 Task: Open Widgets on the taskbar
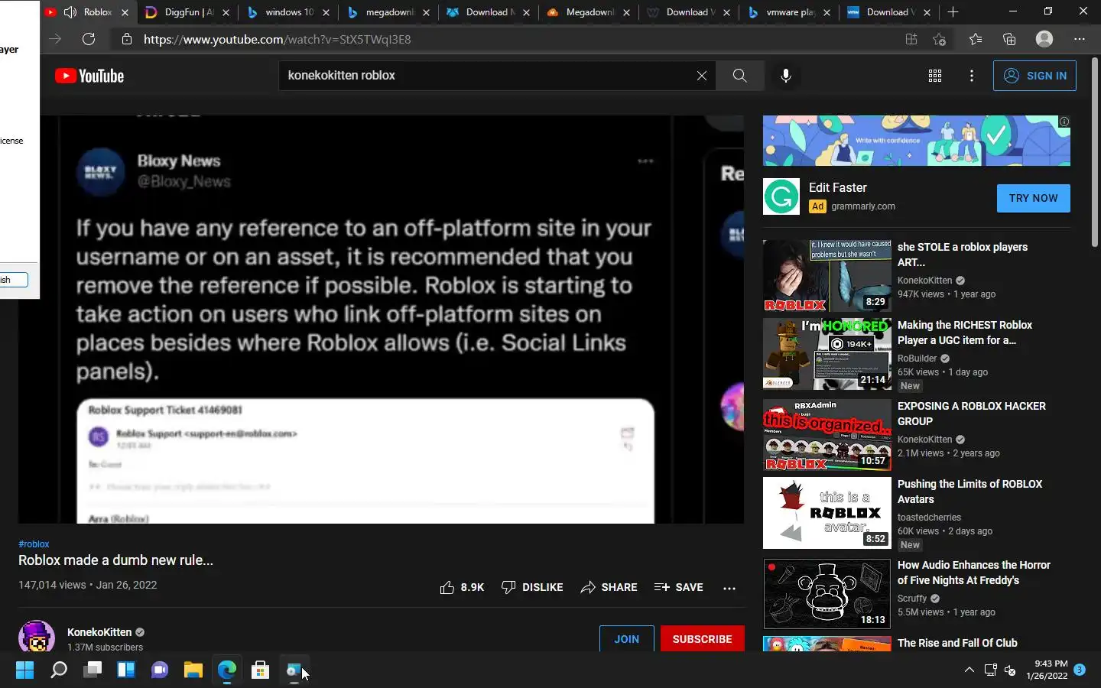point(125,670)
